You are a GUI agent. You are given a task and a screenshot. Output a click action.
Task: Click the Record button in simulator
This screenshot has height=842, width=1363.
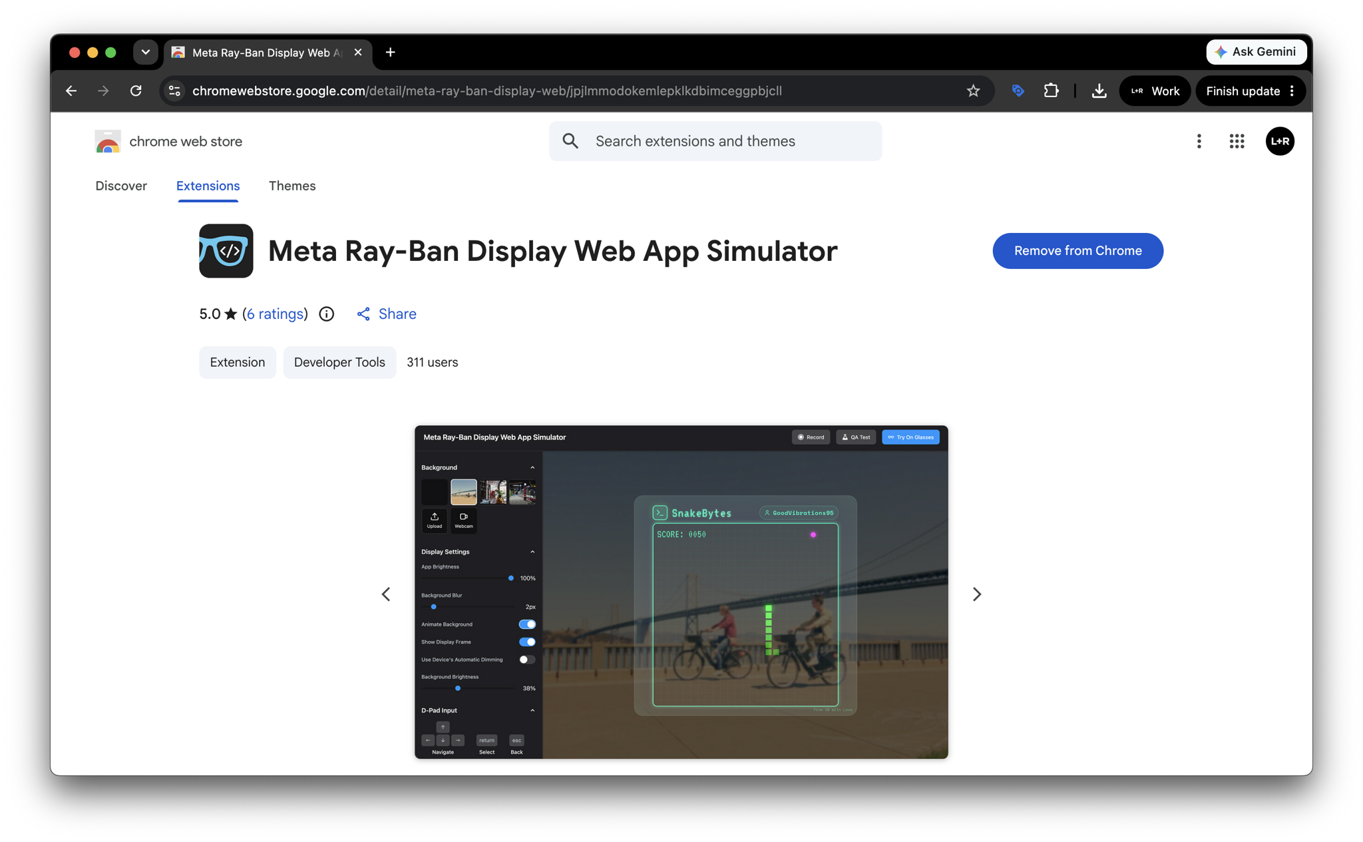811,437
